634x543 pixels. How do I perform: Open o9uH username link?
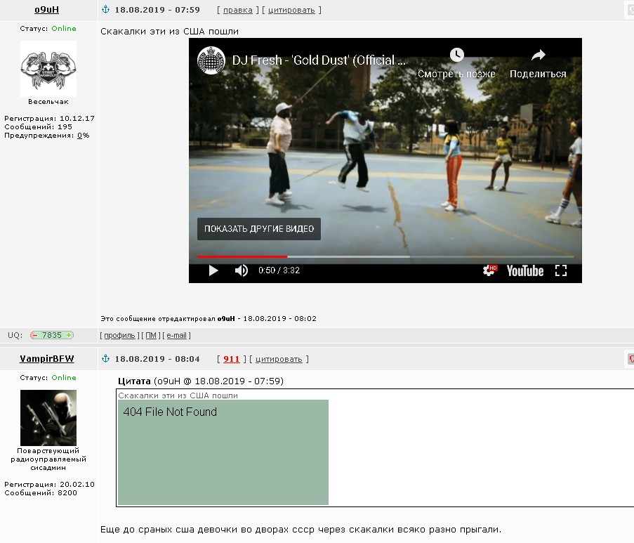(46, 10)
